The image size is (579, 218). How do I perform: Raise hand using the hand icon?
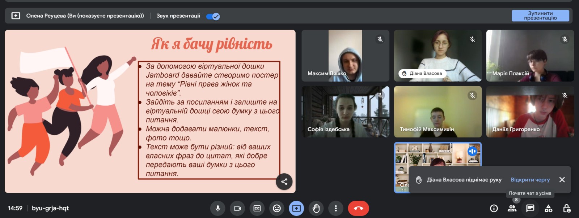click(x=316, y=208)
